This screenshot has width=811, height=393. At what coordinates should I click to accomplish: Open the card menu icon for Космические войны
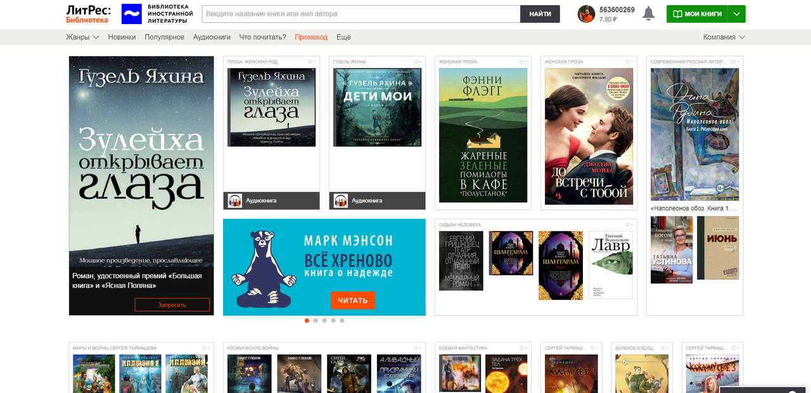pos(417,348)
